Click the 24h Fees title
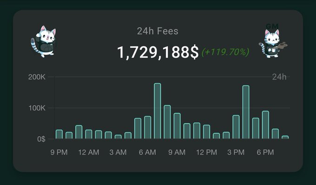 (158, 31)
